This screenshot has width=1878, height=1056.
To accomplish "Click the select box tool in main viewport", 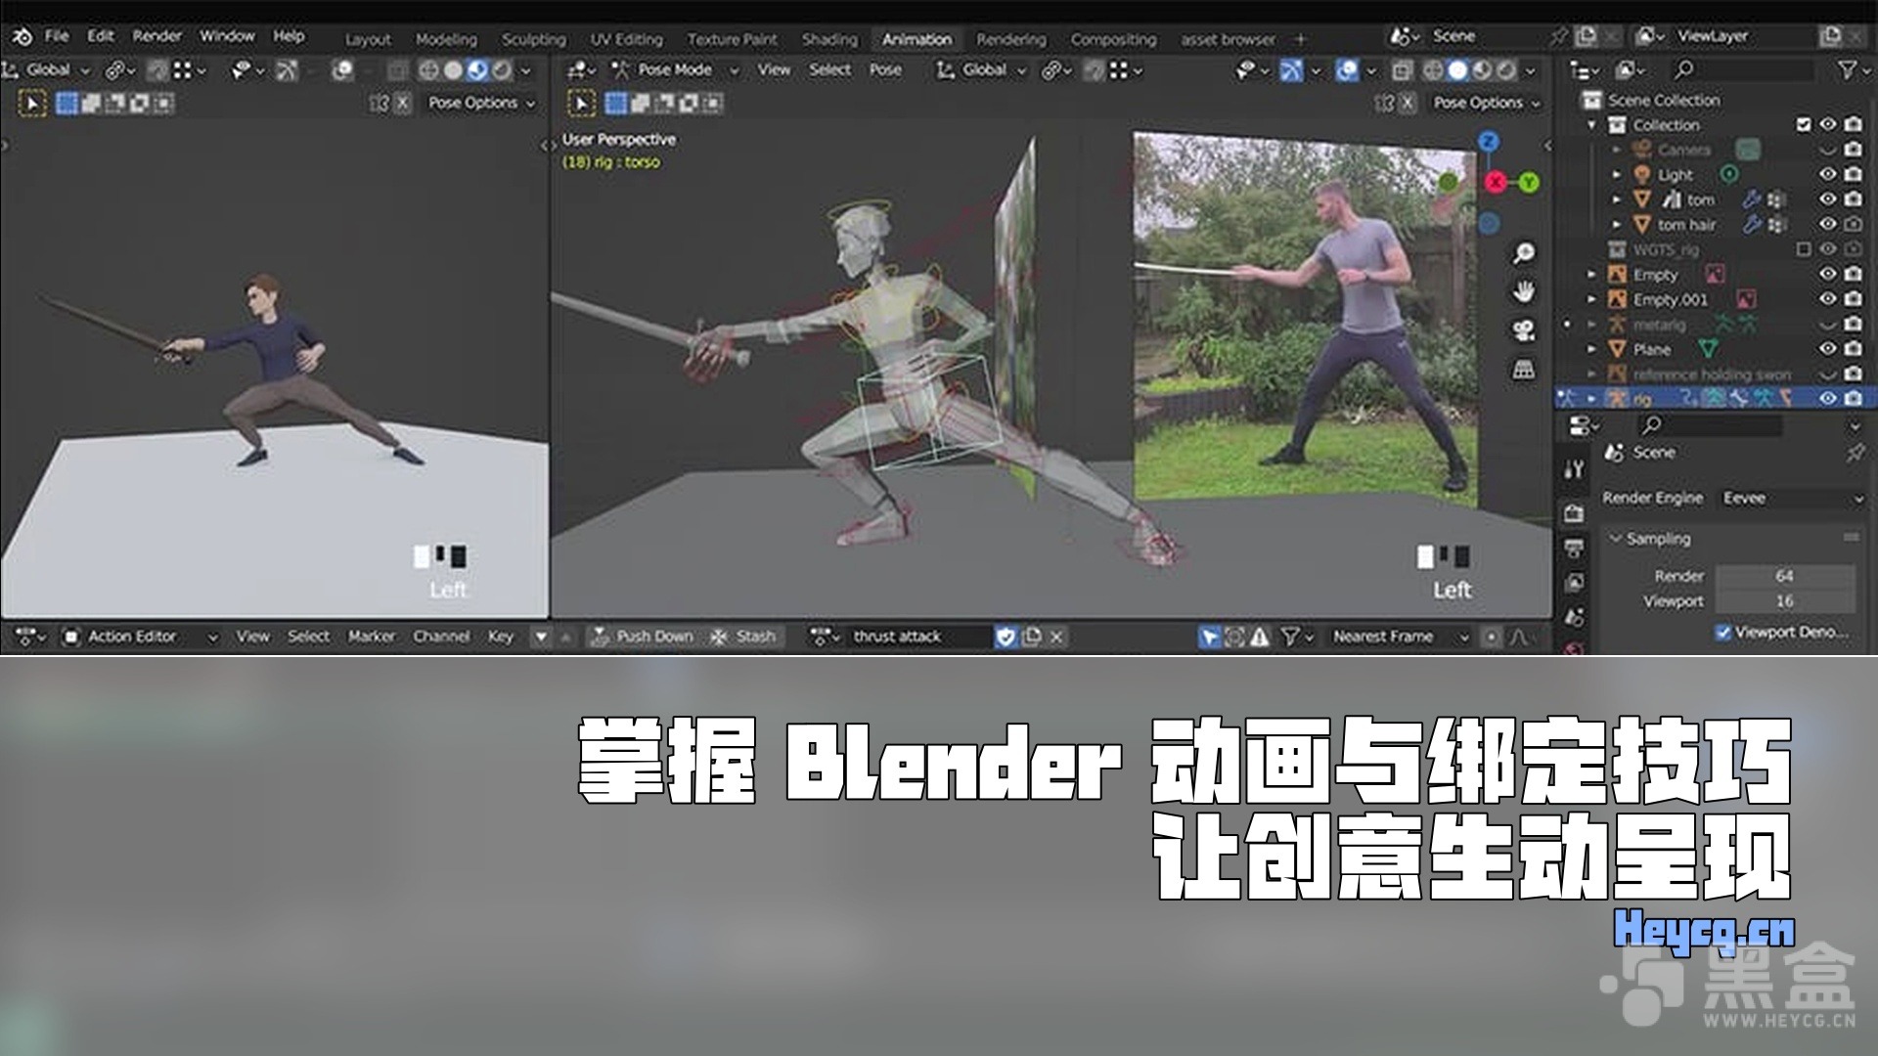I will 581,103.
